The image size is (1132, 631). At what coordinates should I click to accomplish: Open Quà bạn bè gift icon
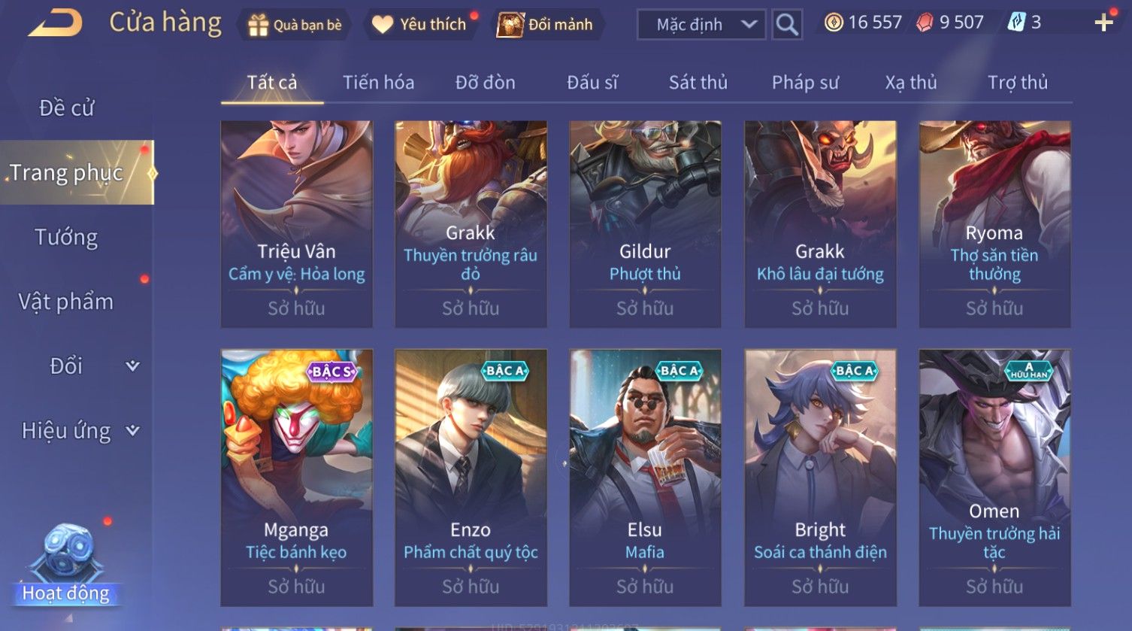pos(258,25)
